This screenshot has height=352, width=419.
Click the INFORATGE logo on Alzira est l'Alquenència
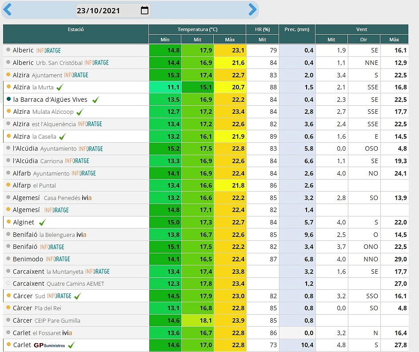[90, 124]
